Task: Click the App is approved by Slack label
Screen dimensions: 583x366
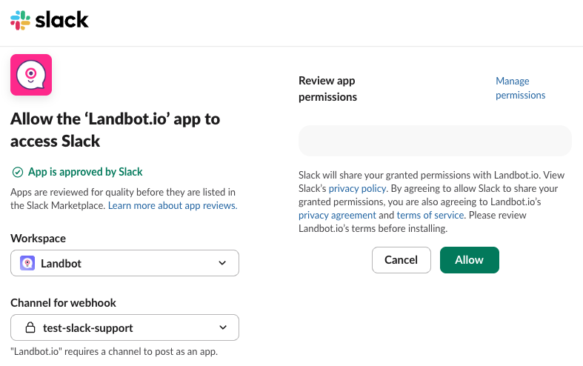Action: 85,172
